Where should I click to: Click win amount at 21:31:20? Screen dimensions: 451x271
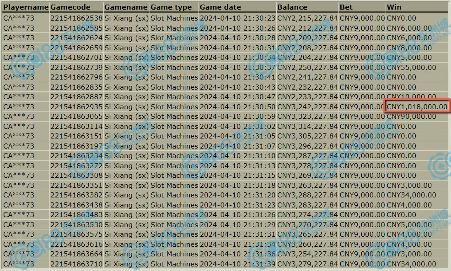coord(411,195)
